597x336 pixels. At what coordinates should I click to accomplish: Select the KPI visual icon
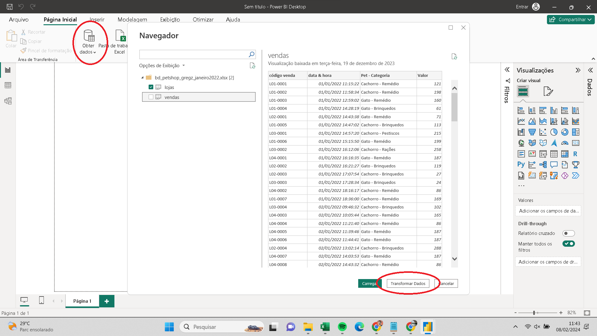click(x=532, y=154)
